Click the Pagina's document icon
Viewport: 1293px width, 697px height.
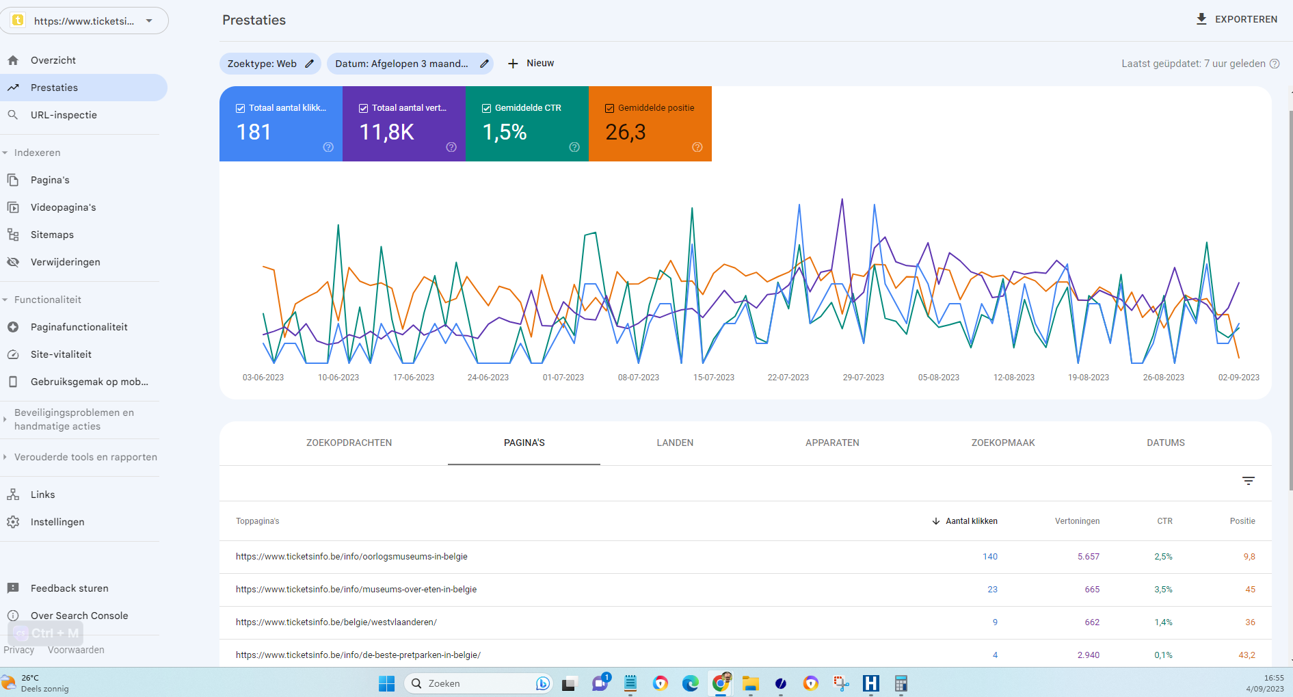point(13,180)
